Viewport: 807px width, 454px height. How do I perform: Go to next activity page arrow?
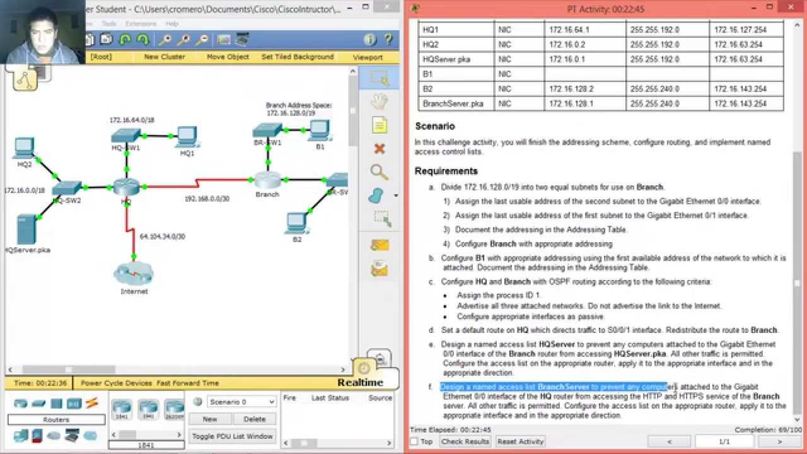pyautogui.click(x=779, y=441)
